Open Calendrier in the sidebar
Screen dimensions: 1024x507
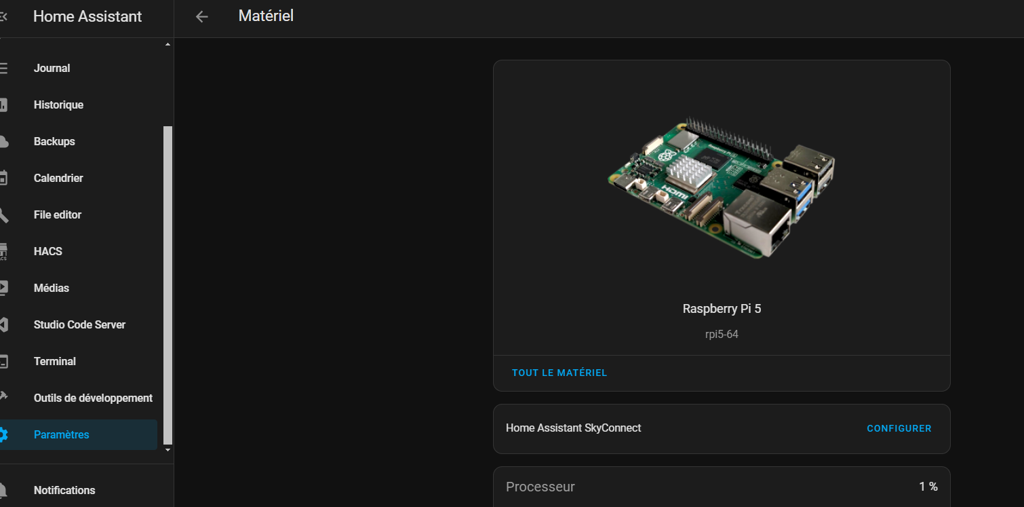click(79, 178)
